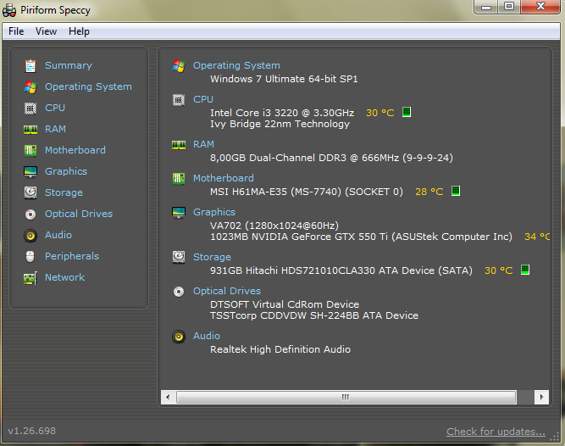
Task: Click the Audio heading link in summary
Action: [x=207, y=336]
